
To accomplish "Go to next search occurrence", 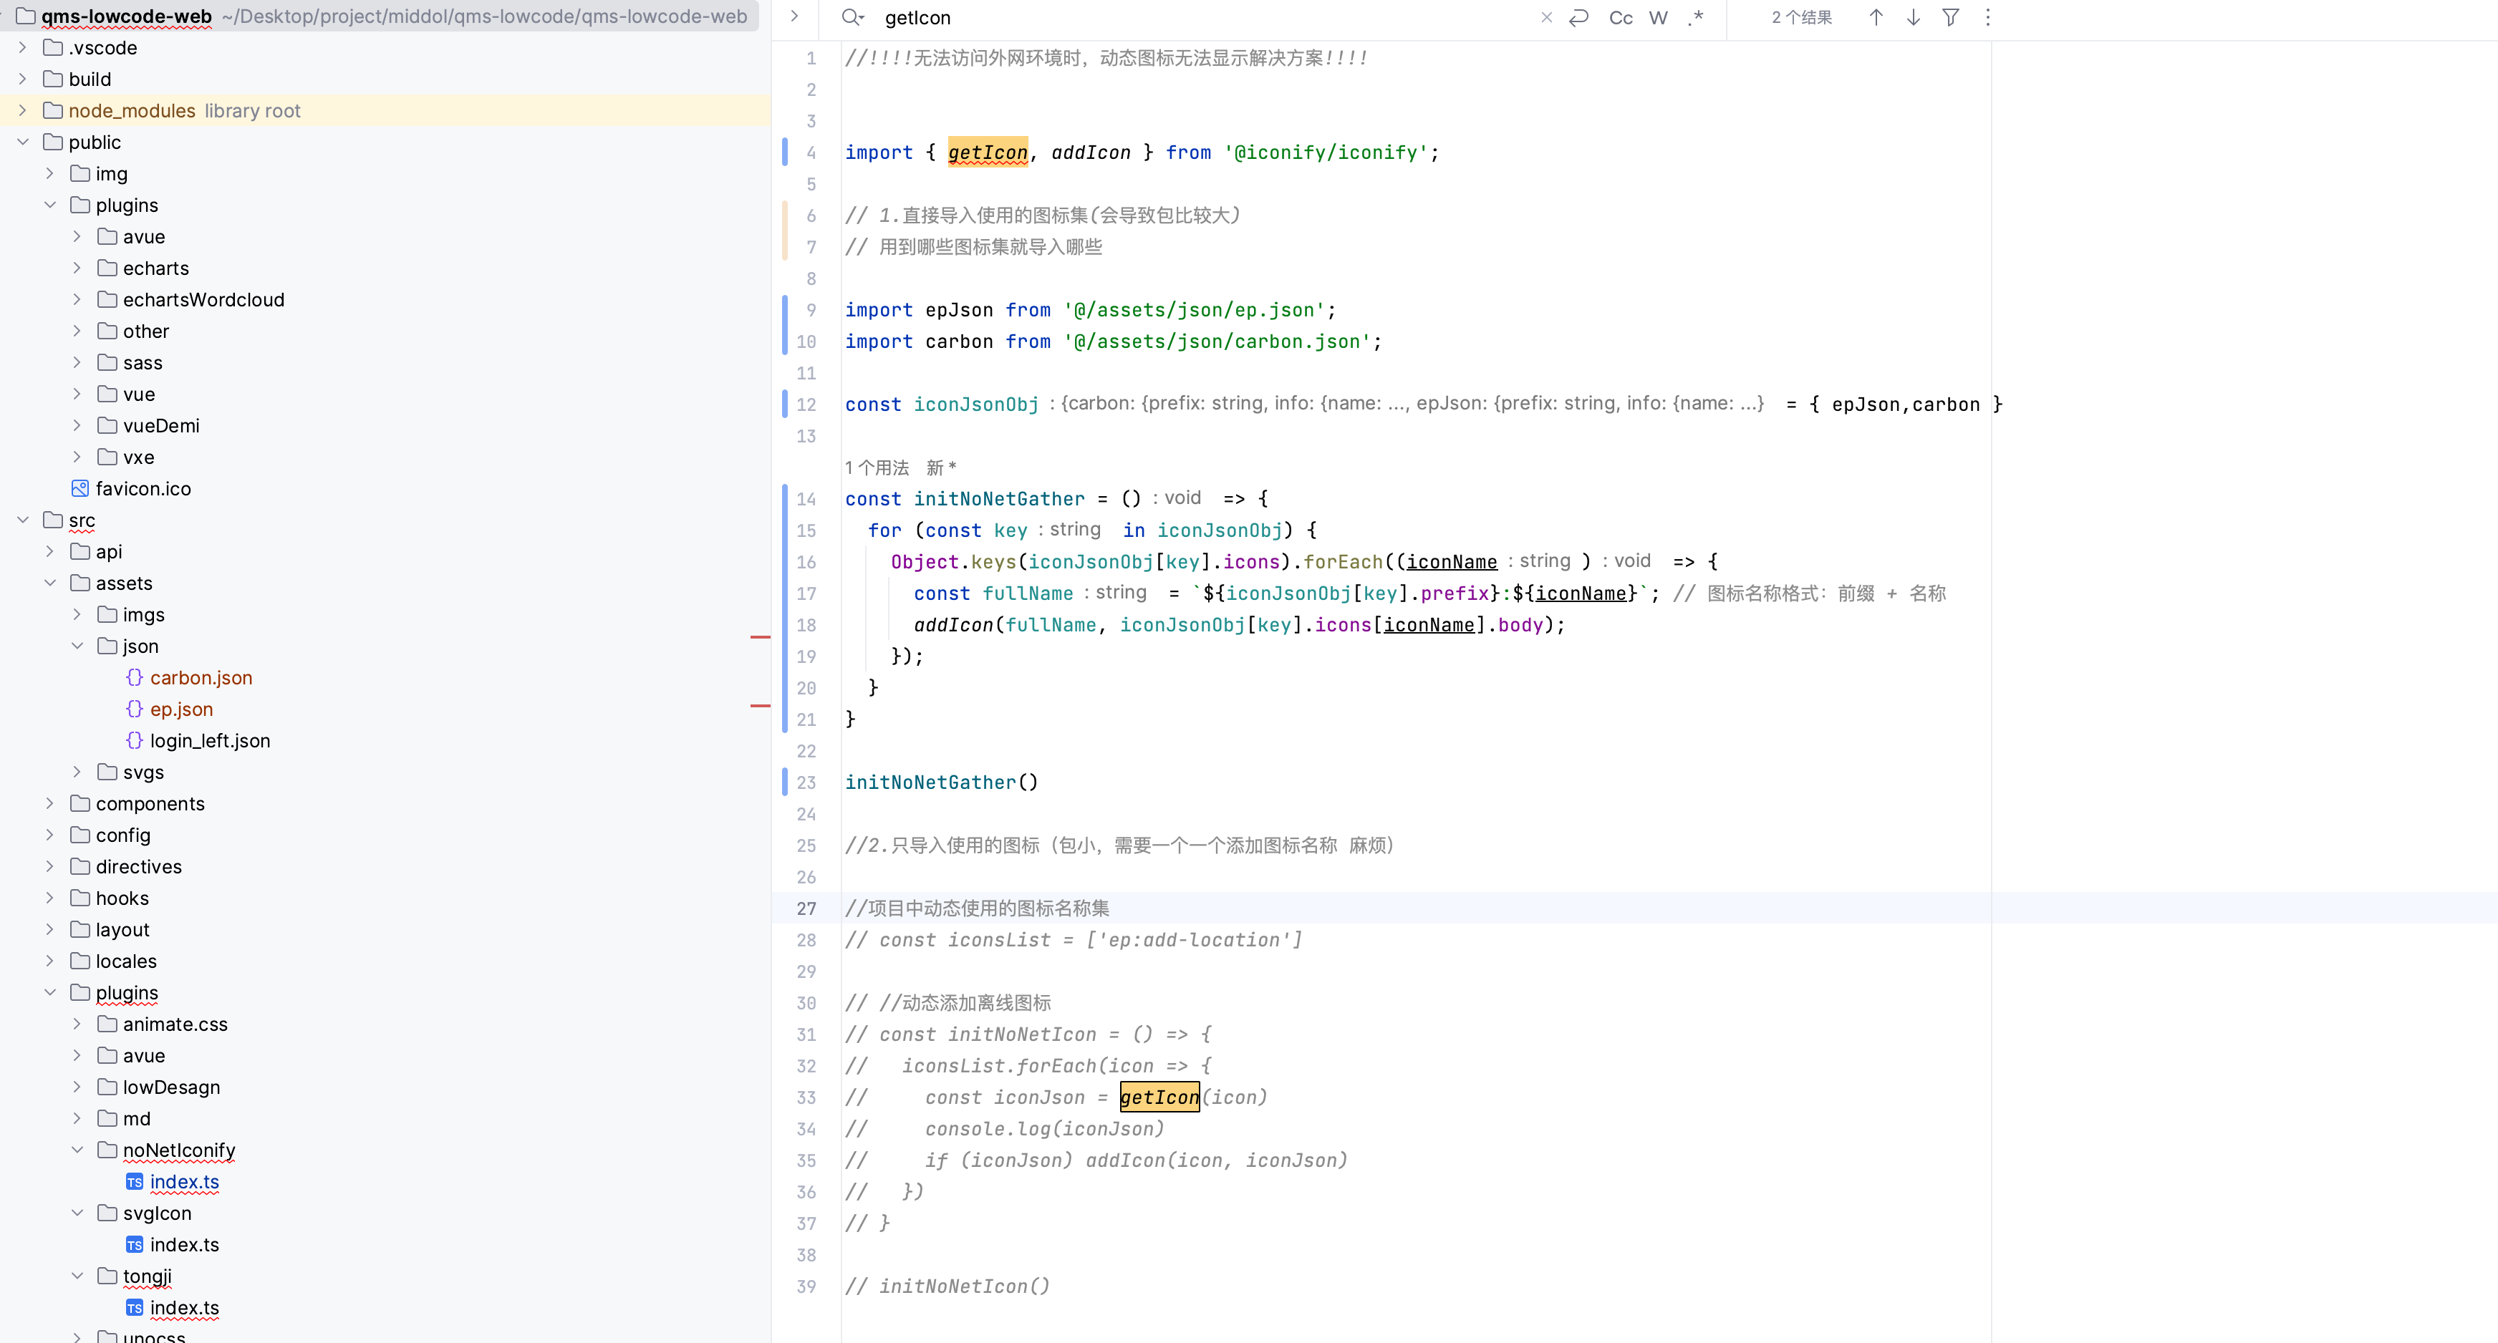I will tap(1914, 17).
